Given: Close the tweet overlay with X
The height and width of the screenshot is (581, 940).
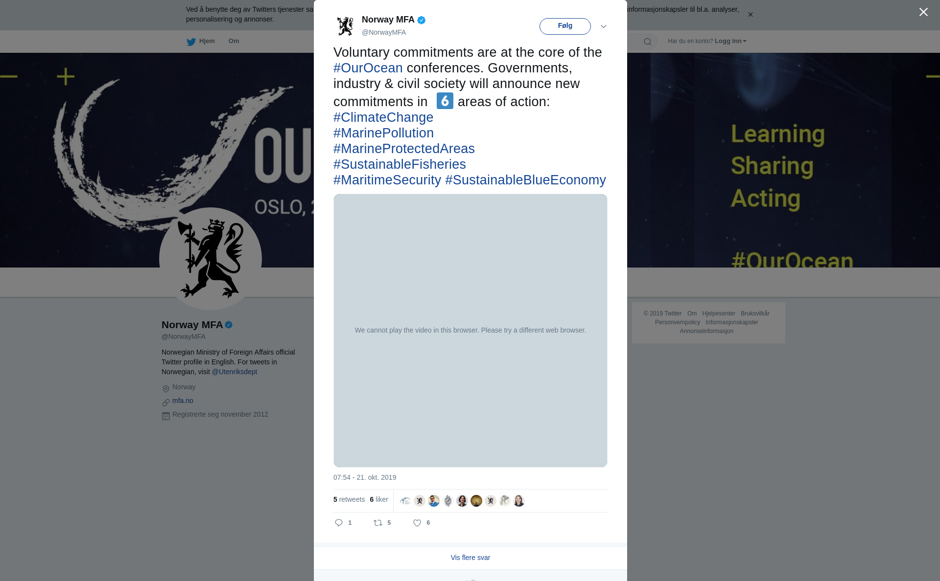Looking at the screenshot, I should click(x=923, y=12).
